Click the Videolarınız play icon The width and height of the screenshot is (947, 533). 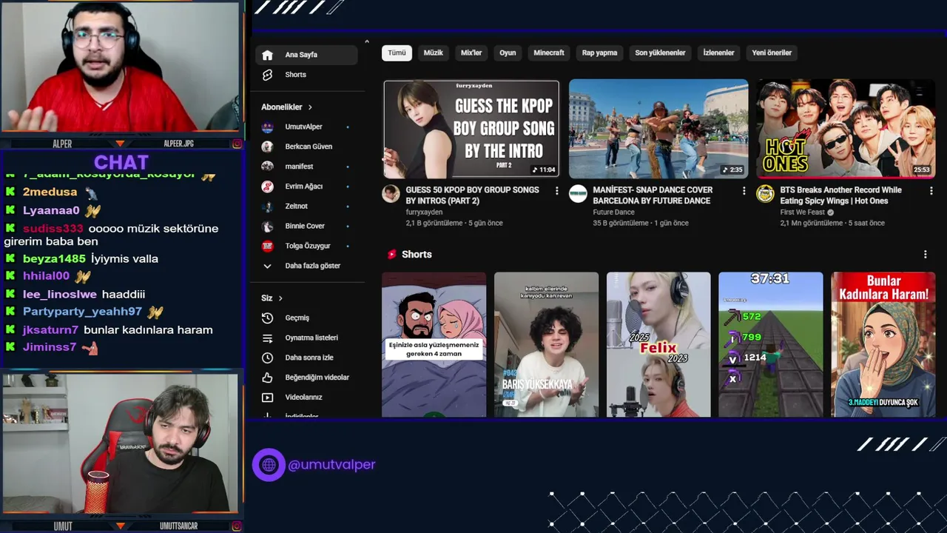(267, 398)
